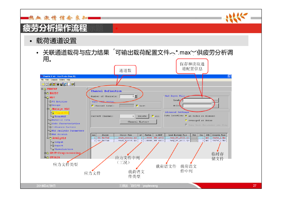The image size is (282, 198).
Task: Click the Write file path field
Action: pos(197,106)
